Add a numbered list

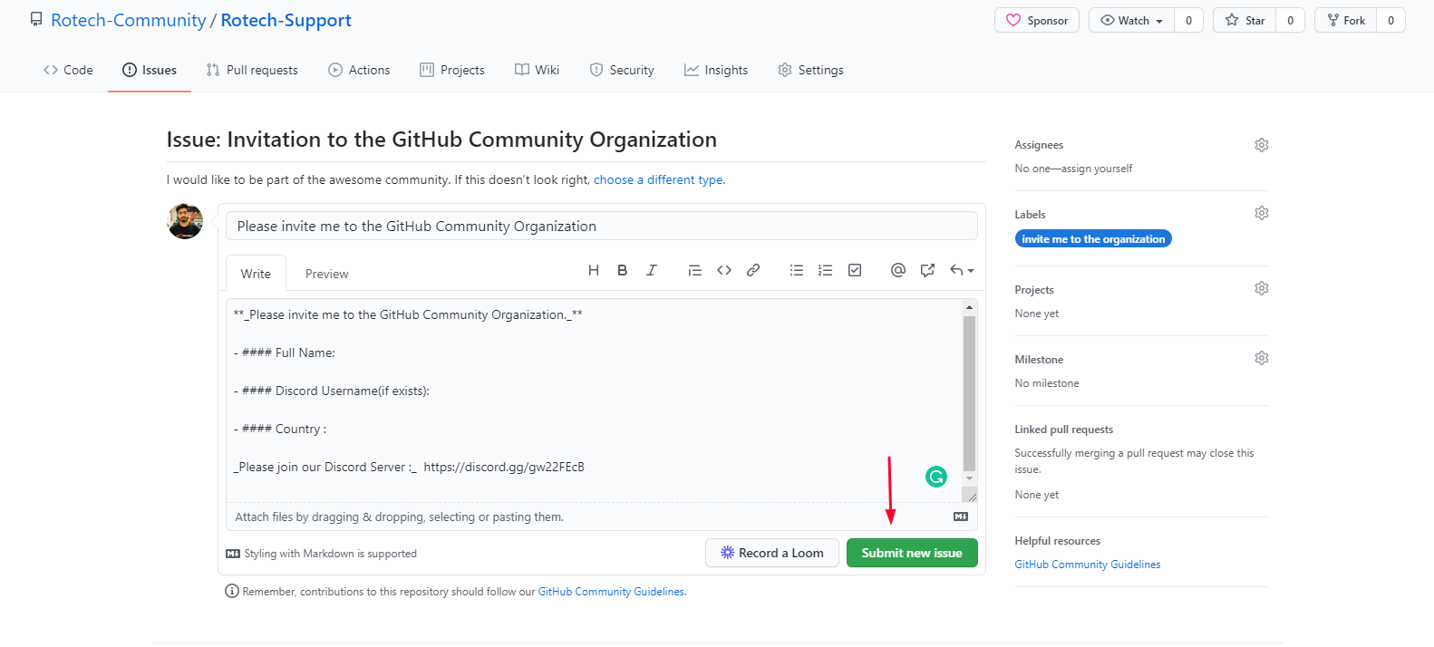pyautogui.click(x=826, y=270)
